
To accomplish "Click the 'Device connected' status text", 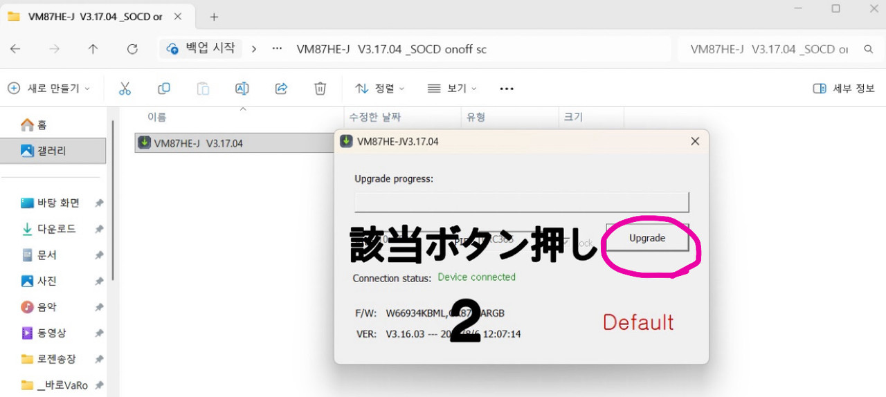I will click(x=477, y=277).
